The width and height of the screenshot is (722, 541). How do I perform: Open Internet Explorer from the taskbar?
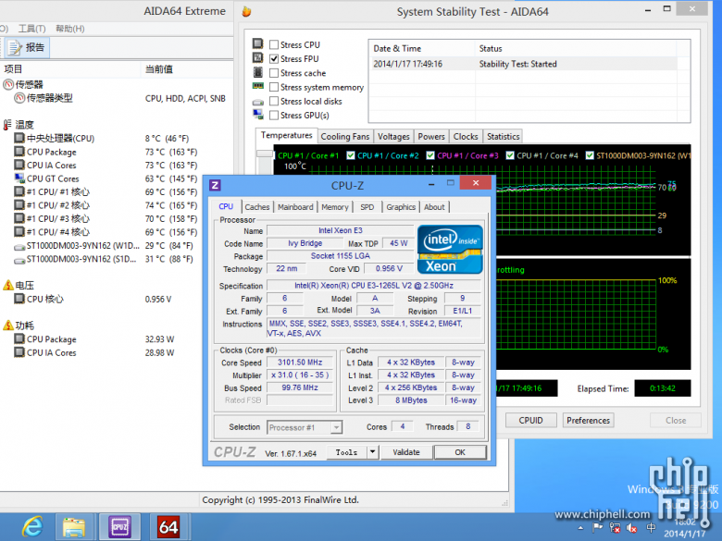[x=32, y=527]
